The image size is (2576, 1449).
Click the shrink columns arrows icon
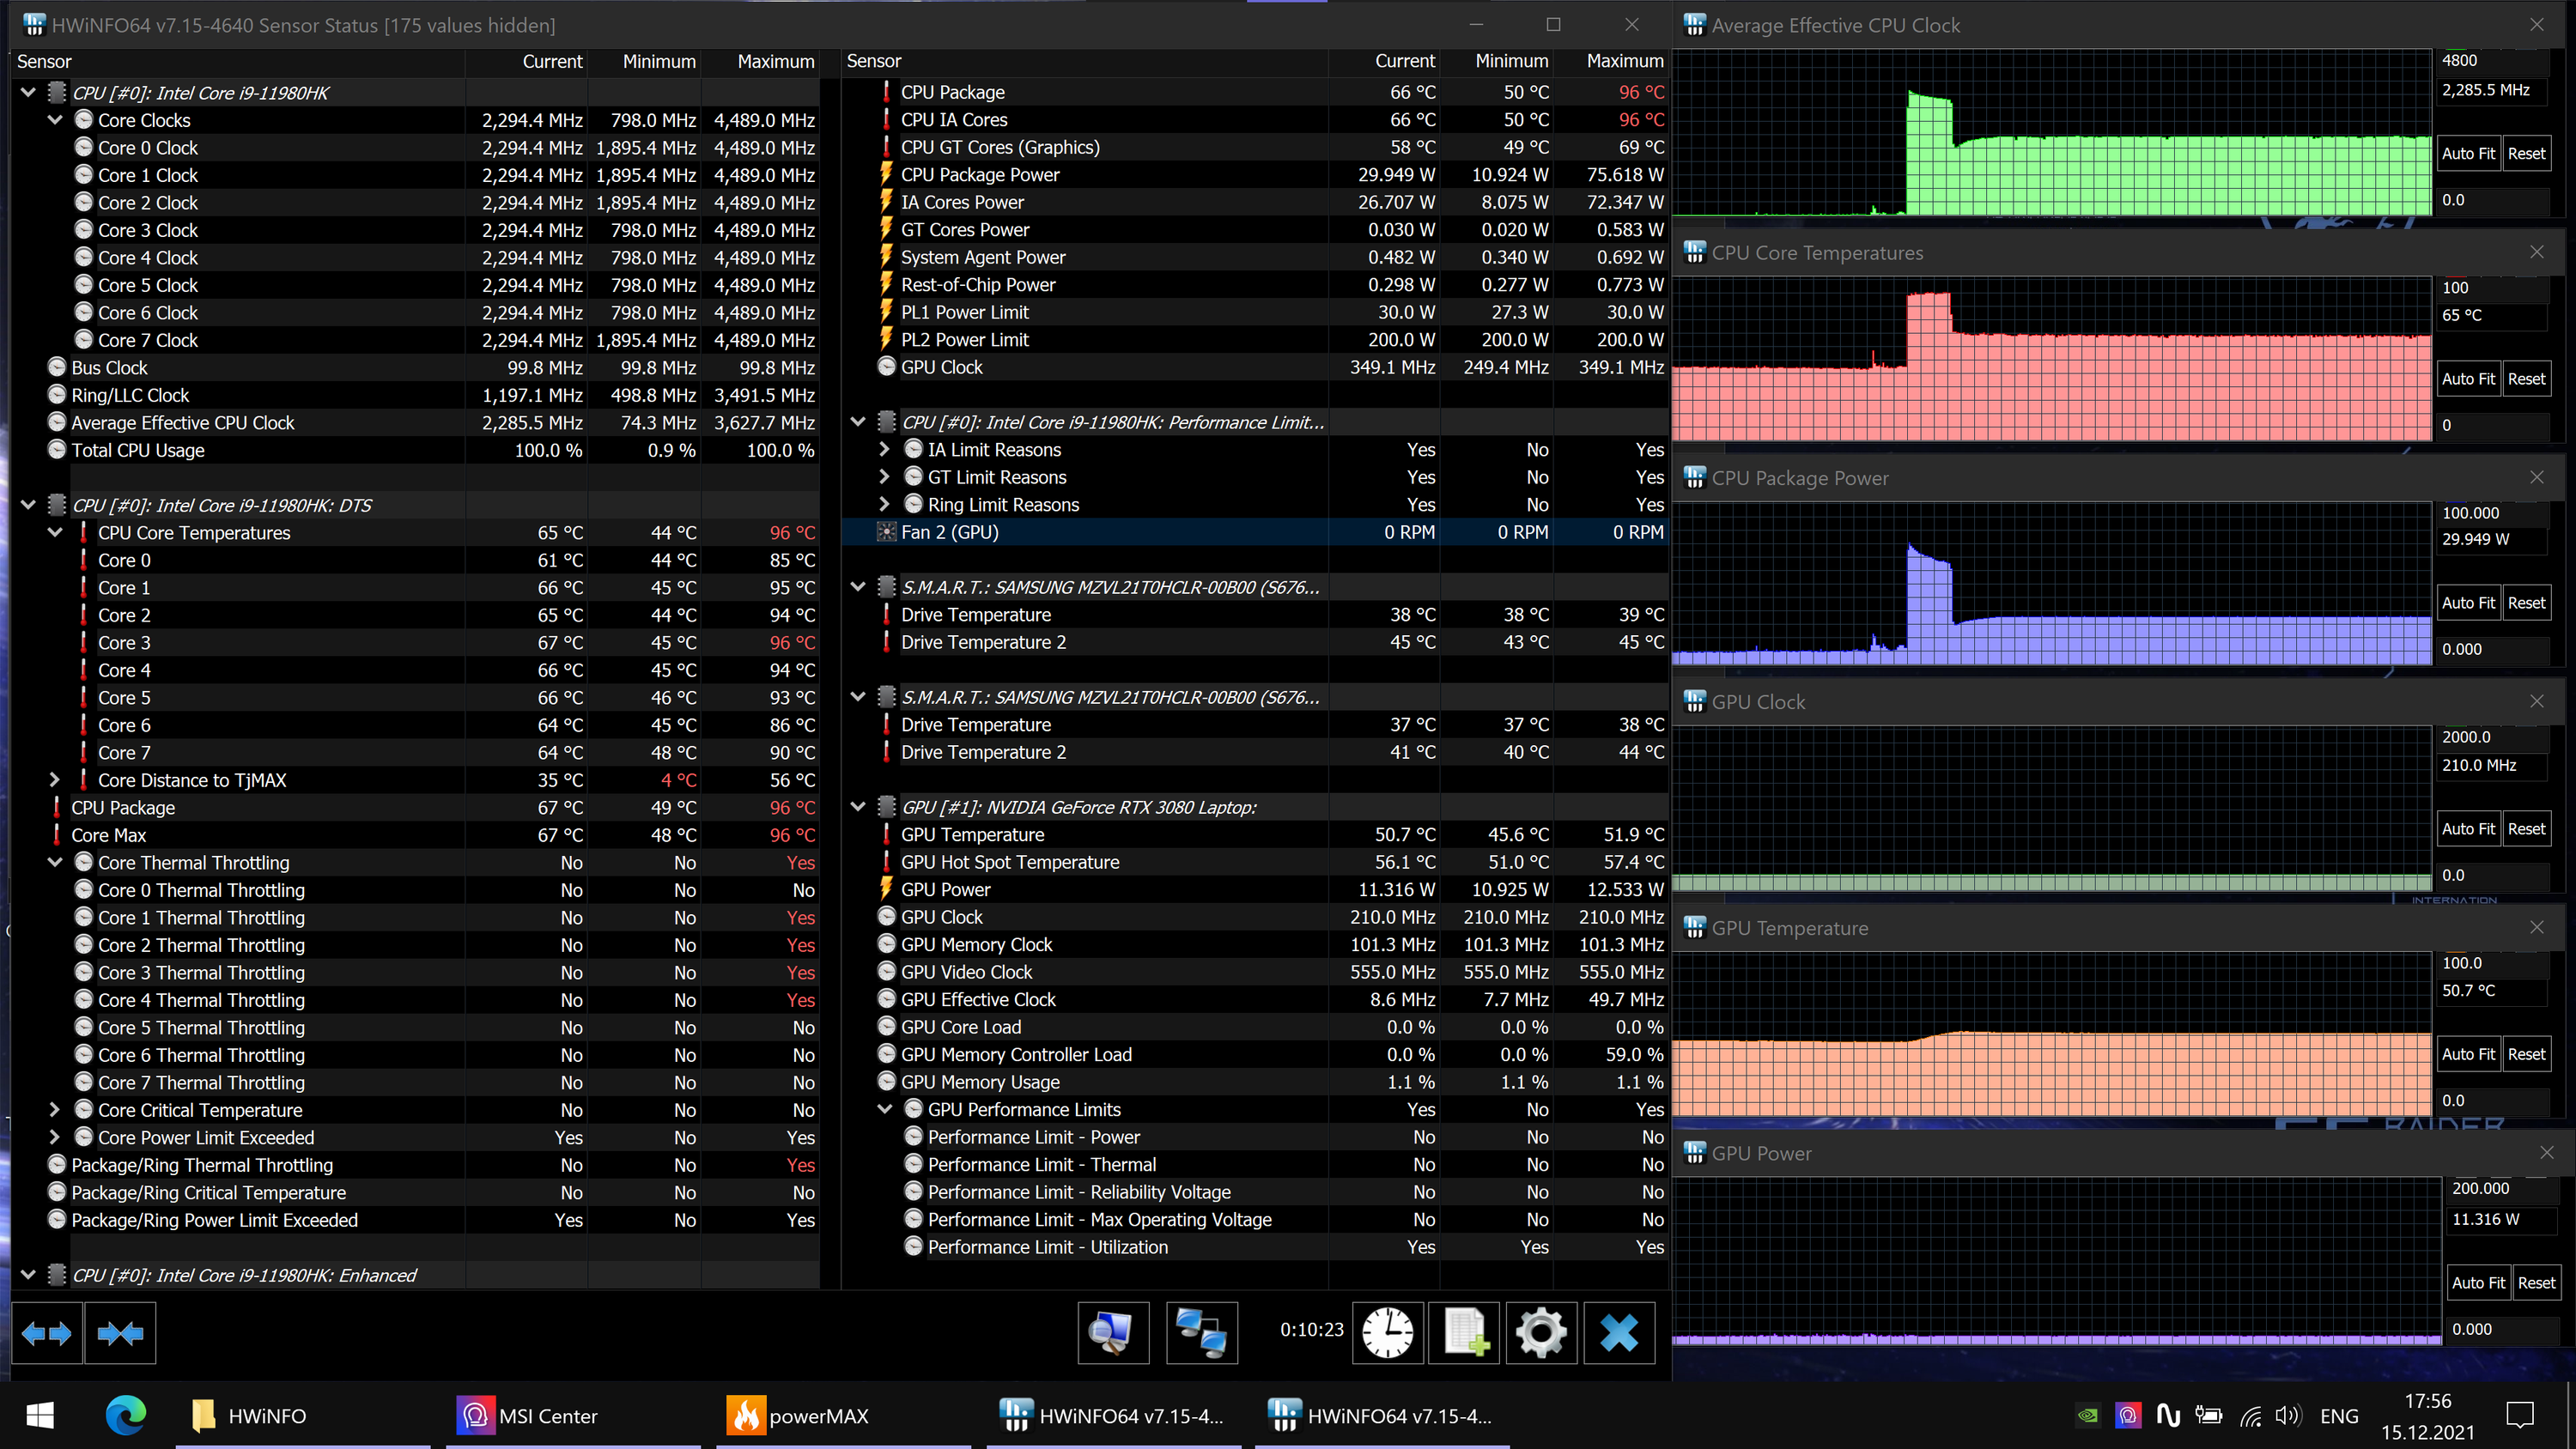pos(120,1333)
